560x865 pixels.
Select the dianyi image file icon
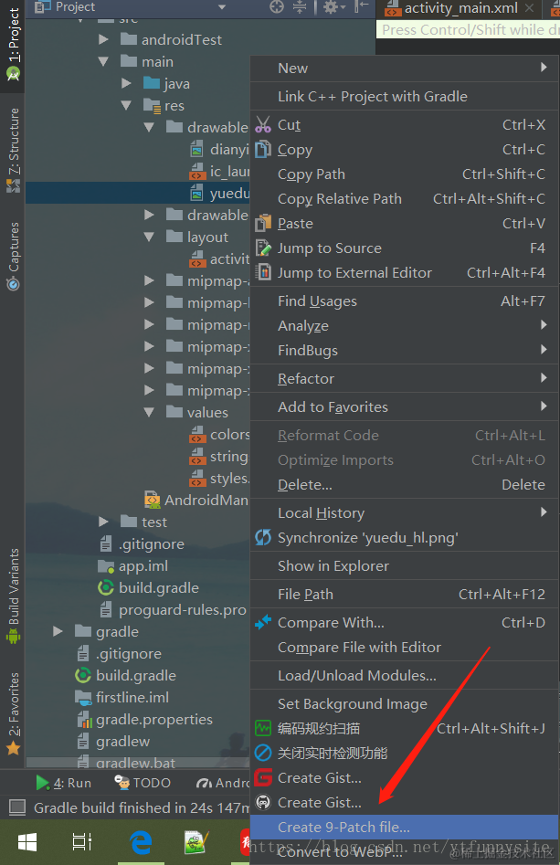[196, 149]
